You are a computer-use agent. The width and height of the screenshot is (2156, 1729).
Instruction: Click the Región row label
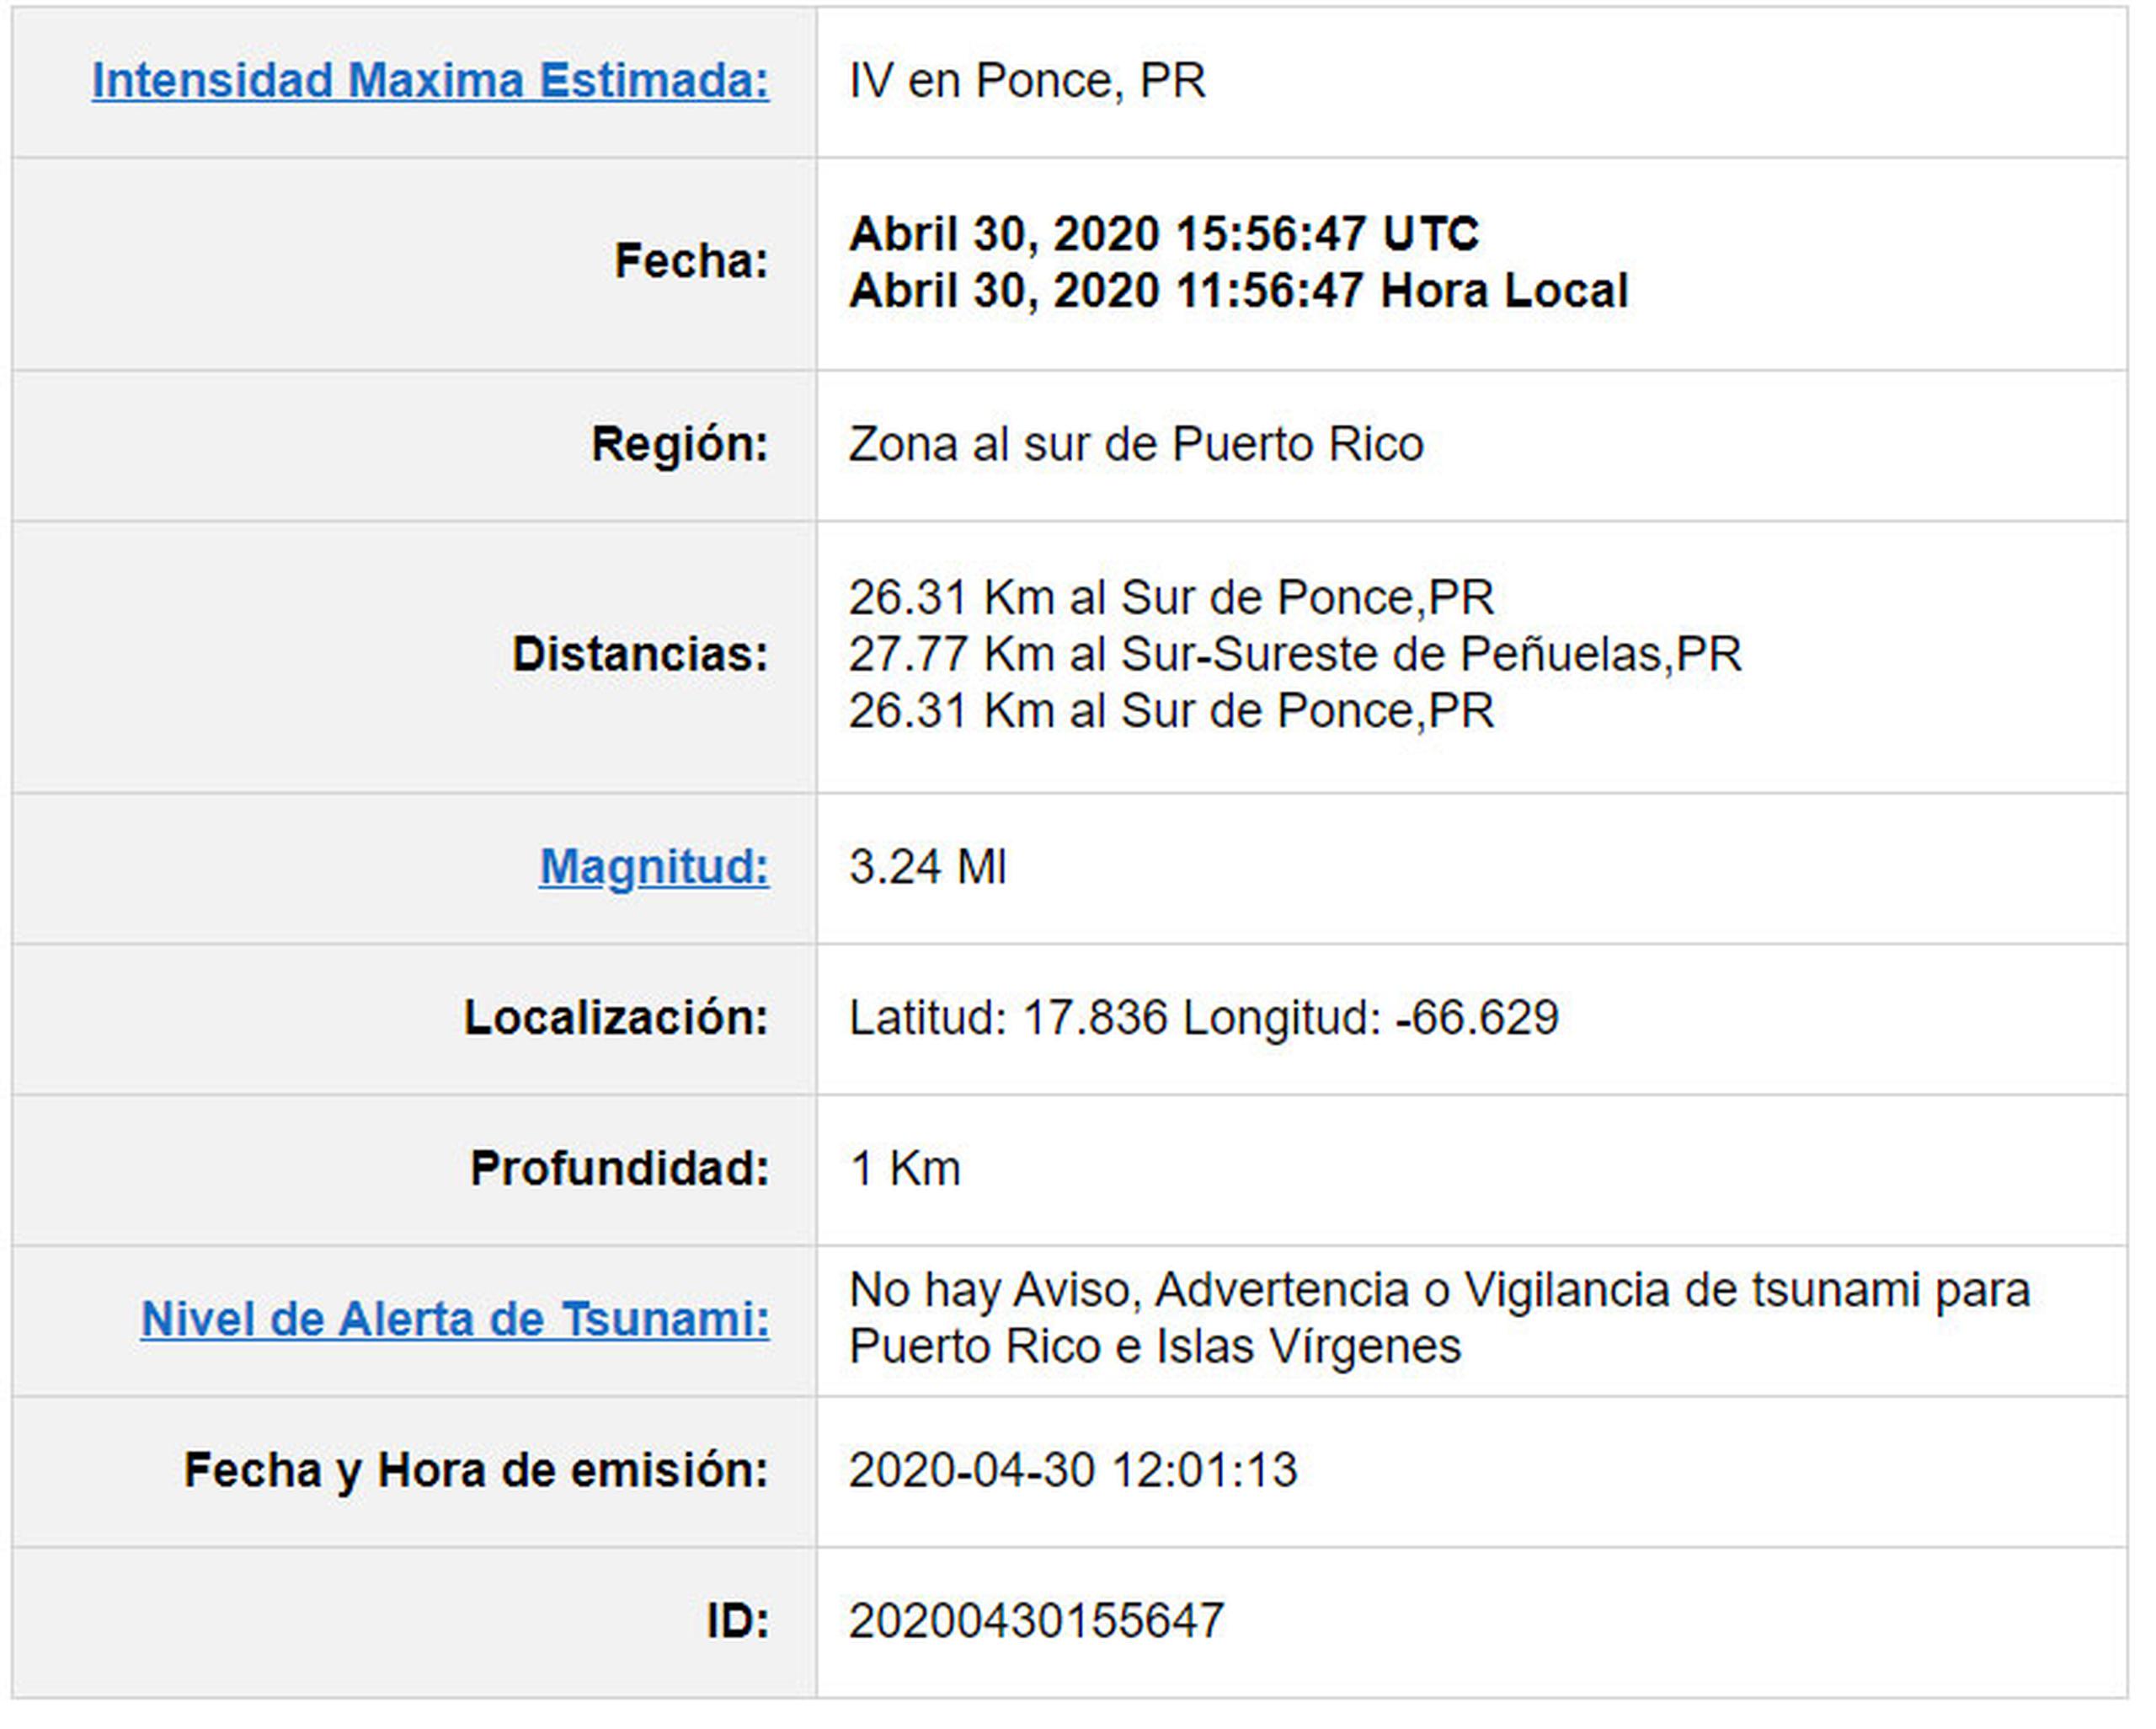tap(679, 445)
